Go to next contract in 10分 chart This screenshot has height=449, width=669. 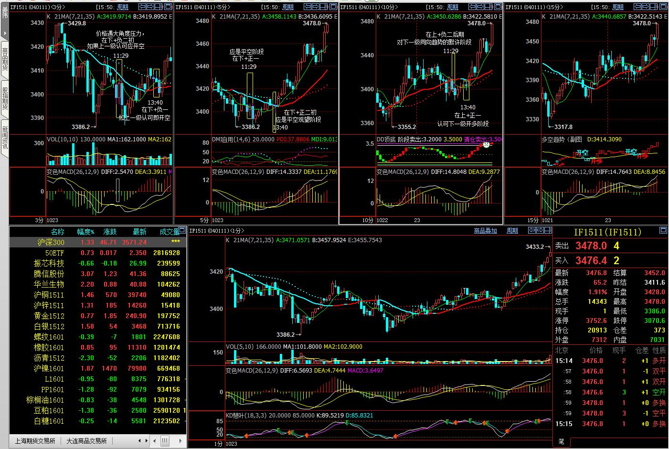tap(480, 7)
